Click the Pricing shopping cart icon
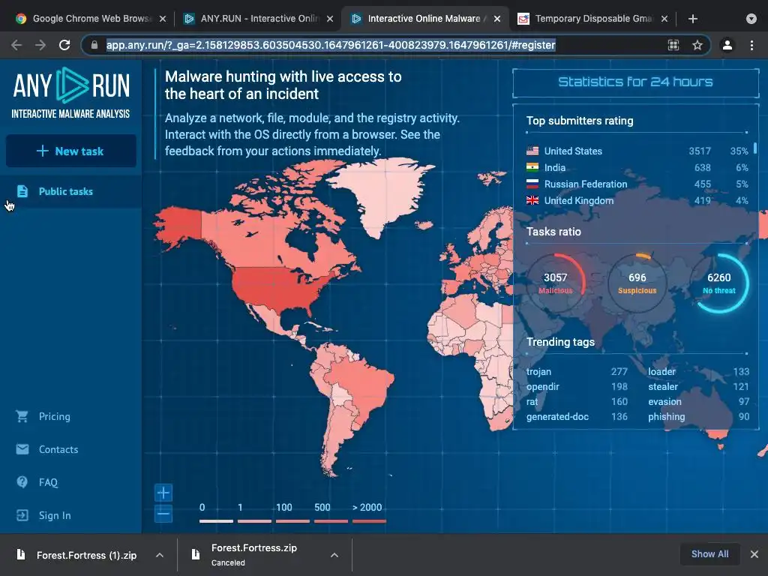The height and width of the screenshot is (576, 768). [x=22, y=416]
